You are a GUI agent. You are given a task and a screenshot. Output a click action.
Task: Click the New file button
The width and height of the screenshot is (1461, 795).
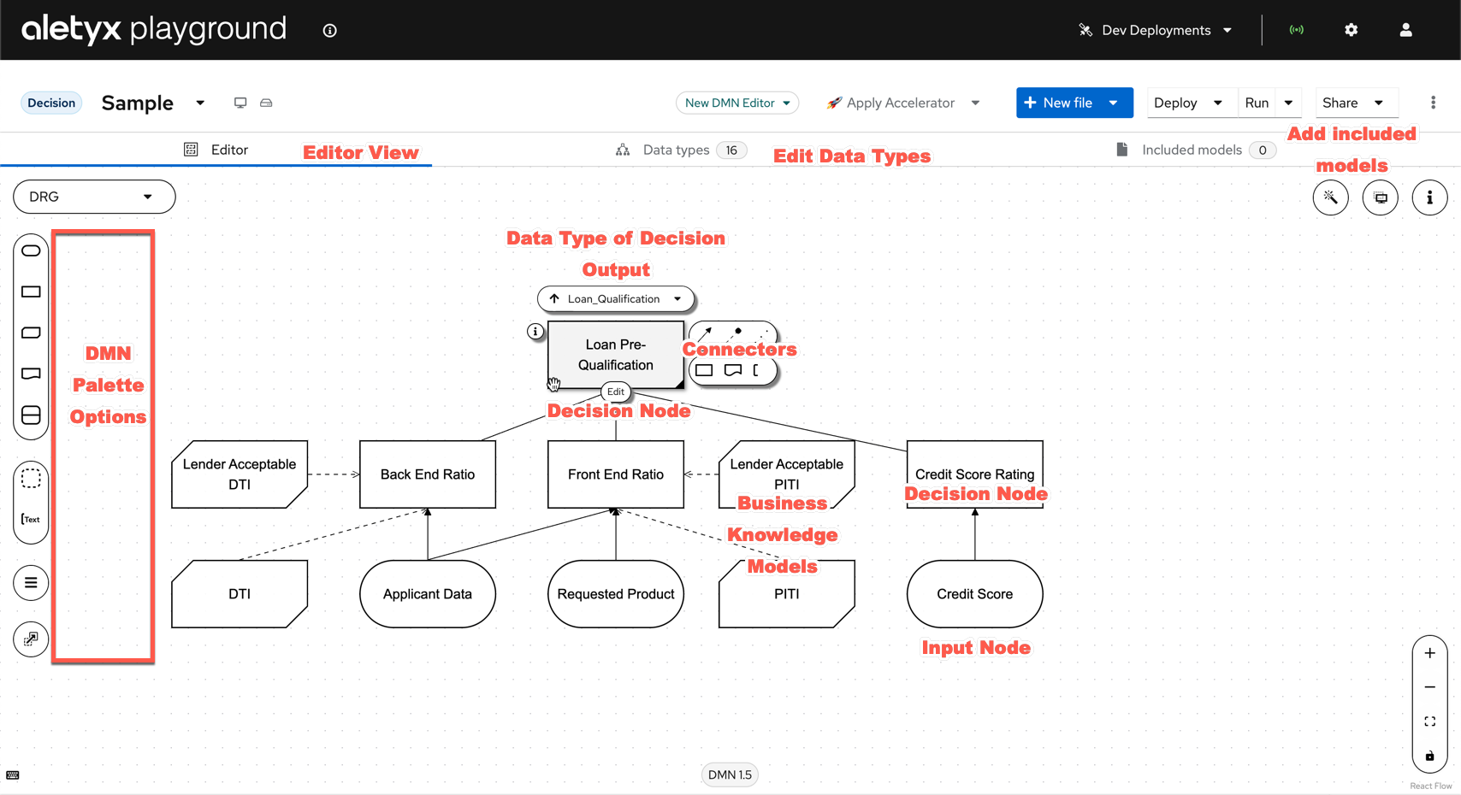[x=1059, y=103]
